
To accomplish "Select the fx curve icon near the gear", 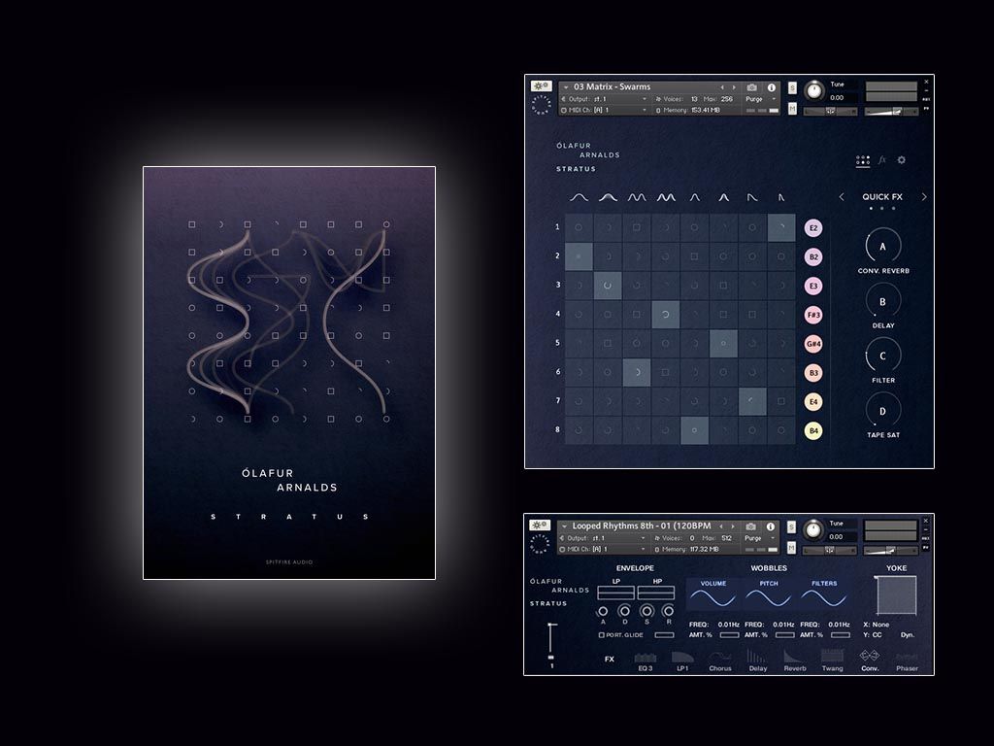I will point(881,158).
